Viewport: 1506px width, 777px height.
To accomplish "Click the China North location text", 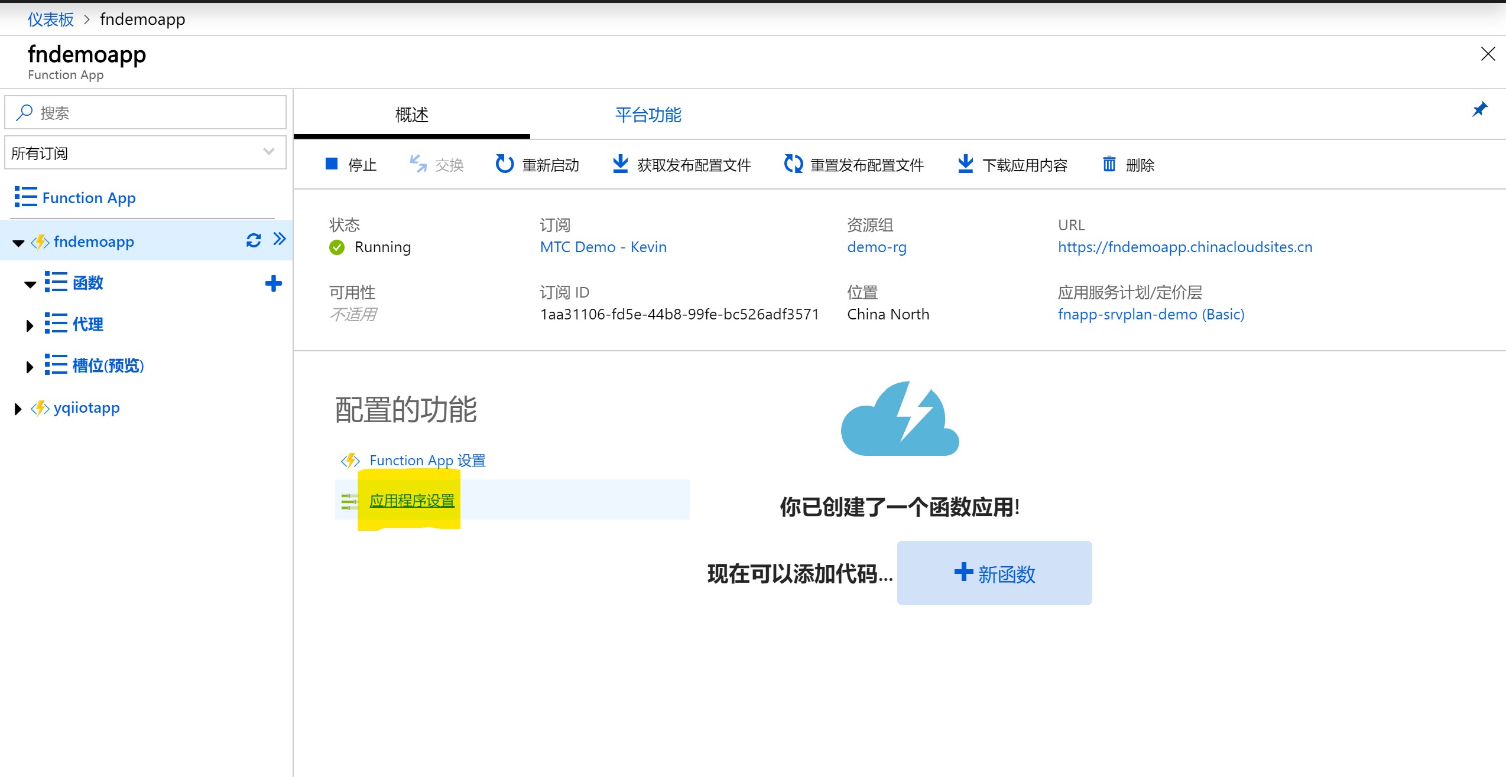I will tap(888, 314).
